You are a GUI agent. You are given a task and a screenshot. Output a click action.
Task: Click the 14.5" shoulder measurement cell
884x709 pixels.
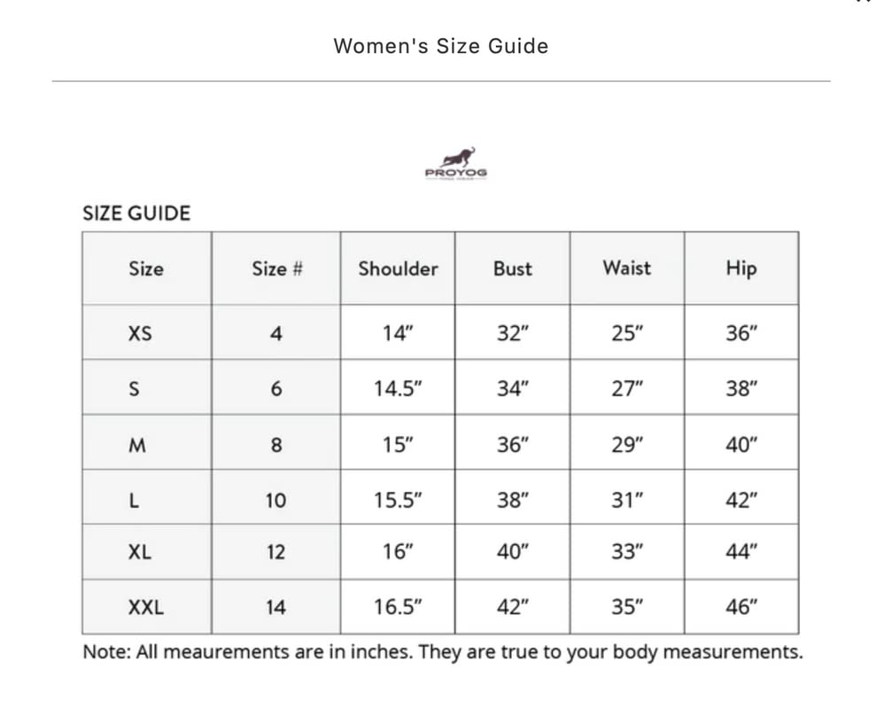pos(398,389)
